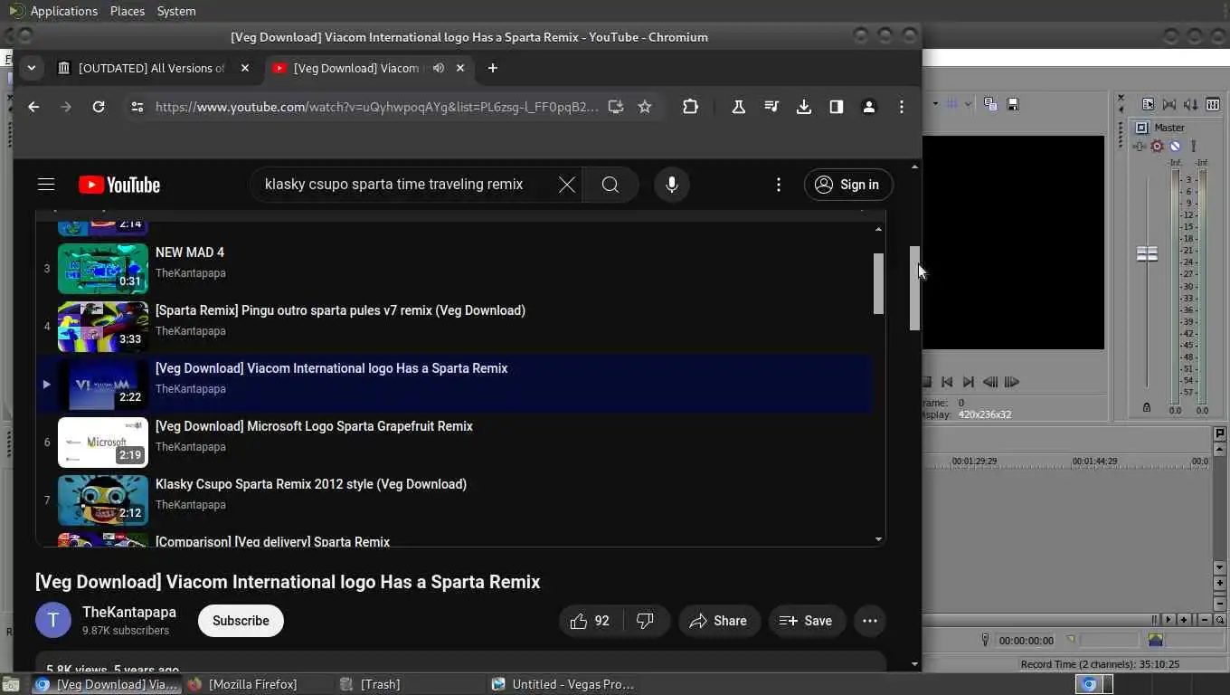Dislike the Viacom video
Image resolution: width=1230 pixels, height=695 pixels.
(645, 621)
